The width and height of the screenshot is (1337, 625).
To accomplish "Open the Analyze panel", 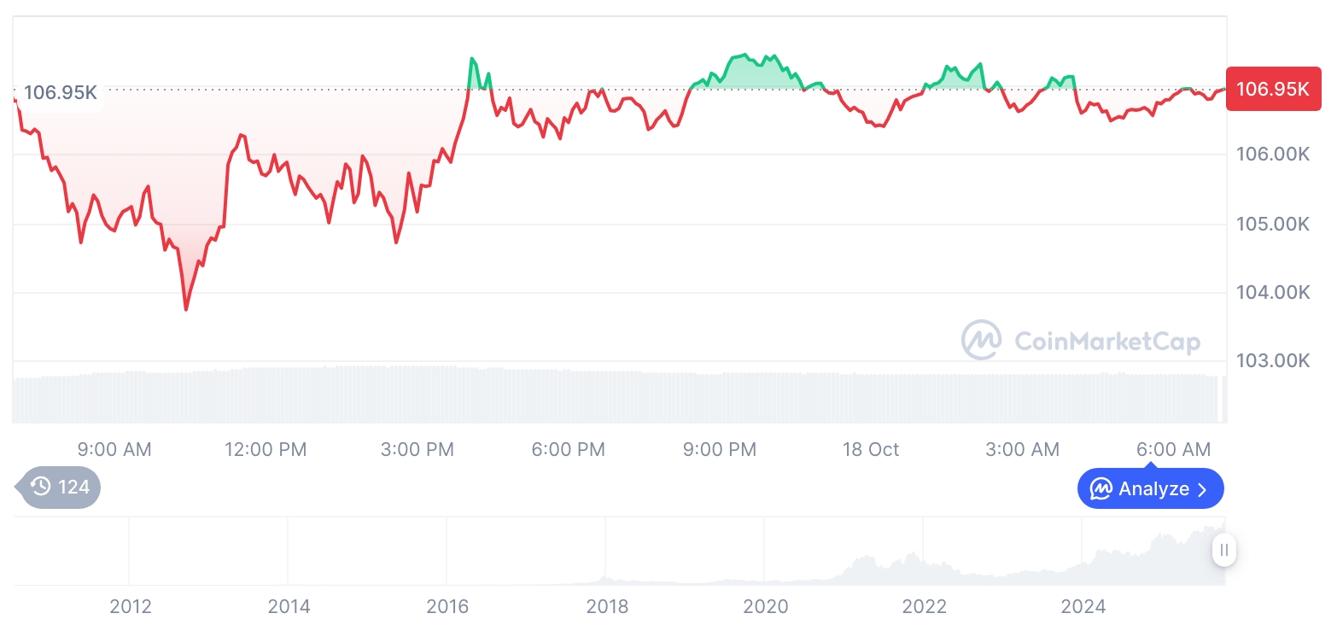I will (x=1150, y=489).
